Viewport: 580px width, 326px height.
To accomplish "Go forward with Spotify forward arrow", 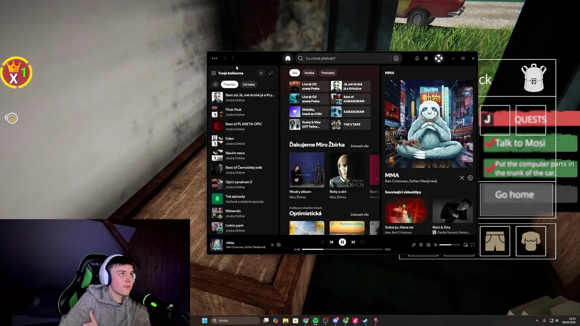I will tap(233, 58).
